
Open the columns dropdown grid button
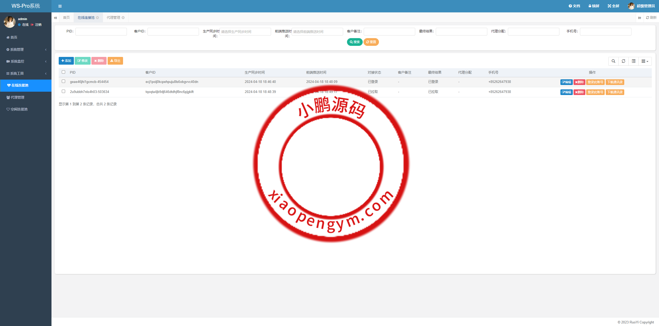pos(645,61)
